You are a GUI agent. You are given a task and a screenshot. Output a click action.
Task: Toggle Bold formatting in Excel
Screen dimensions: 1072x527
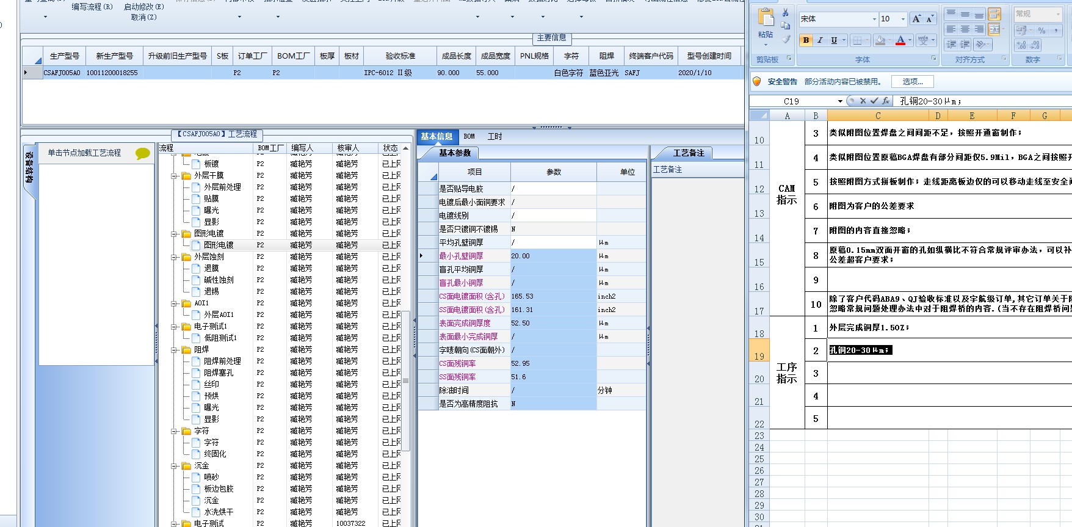coord(806,40)
